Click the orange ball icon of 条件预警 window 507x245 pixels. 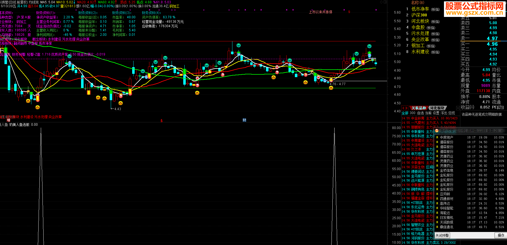click(437, 131)
